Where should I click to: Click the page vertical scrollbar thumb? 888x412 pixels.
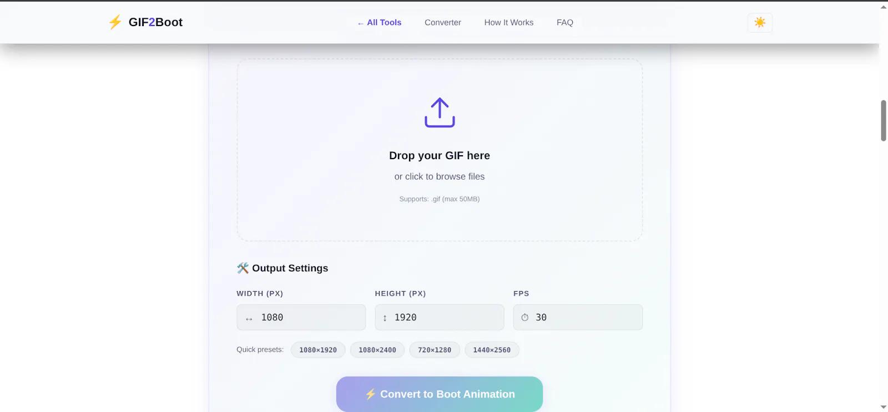[884, 121]
